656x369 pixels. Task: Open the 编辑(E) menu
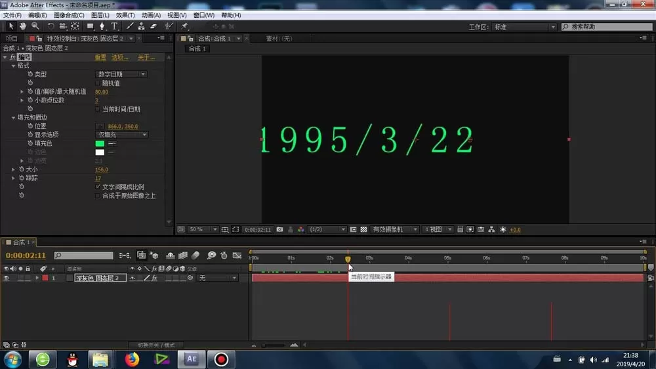pyautogui.click(x=37, y=15)
